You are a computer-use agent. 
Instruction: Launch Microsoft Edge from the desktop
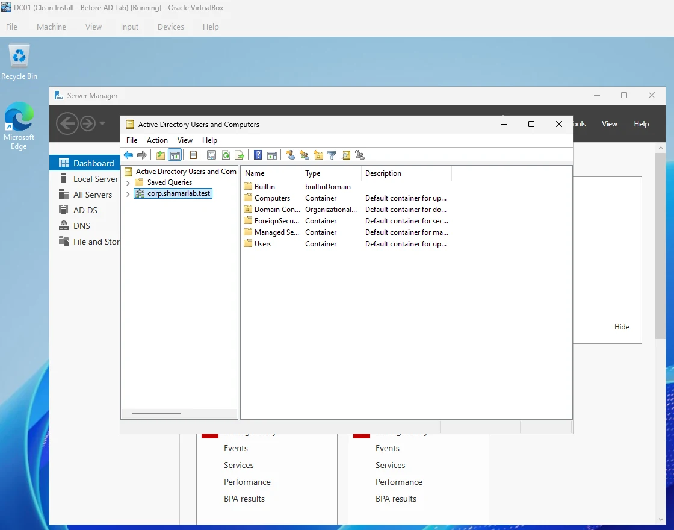[x=19, y=126]
